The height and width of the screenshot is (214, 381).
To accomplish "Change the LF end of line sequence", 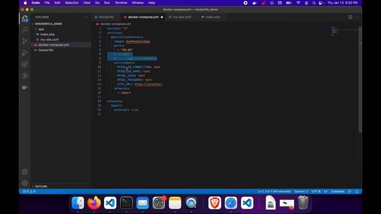I will coord(326,191).
